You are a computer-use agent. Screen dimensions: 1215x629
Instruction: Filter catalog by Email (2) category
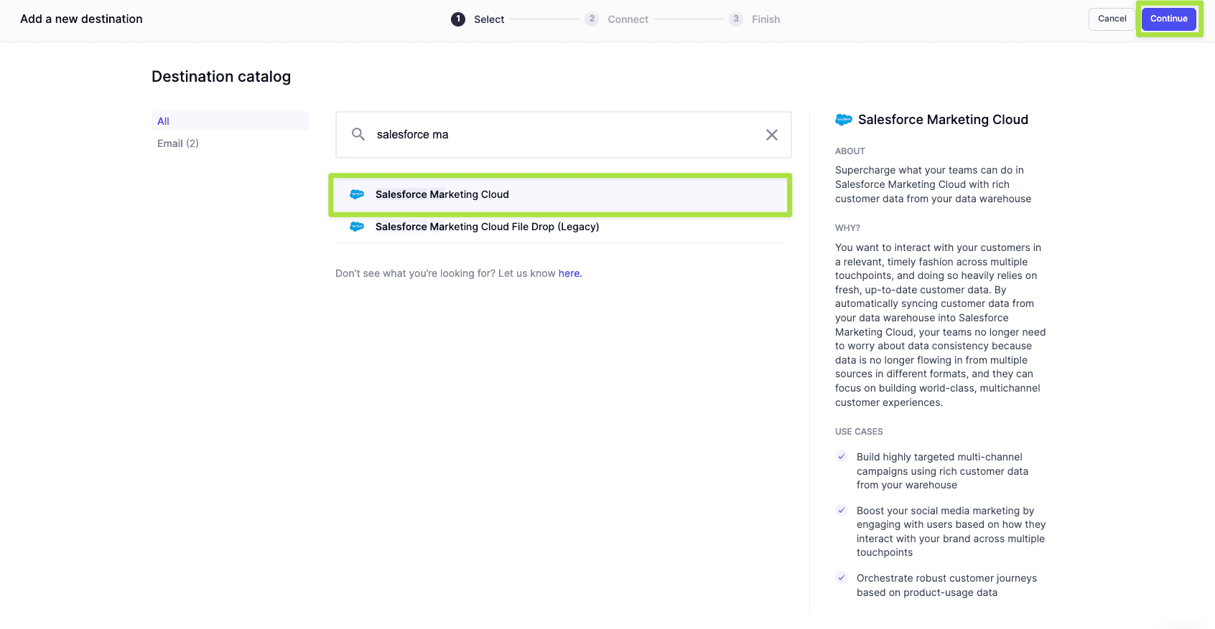click(178, 143)
